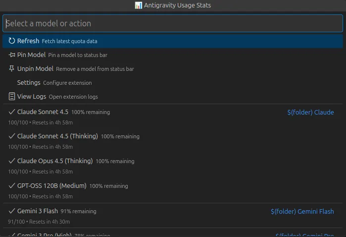Run Refresh to fetch latest quota data

[173, 41]
